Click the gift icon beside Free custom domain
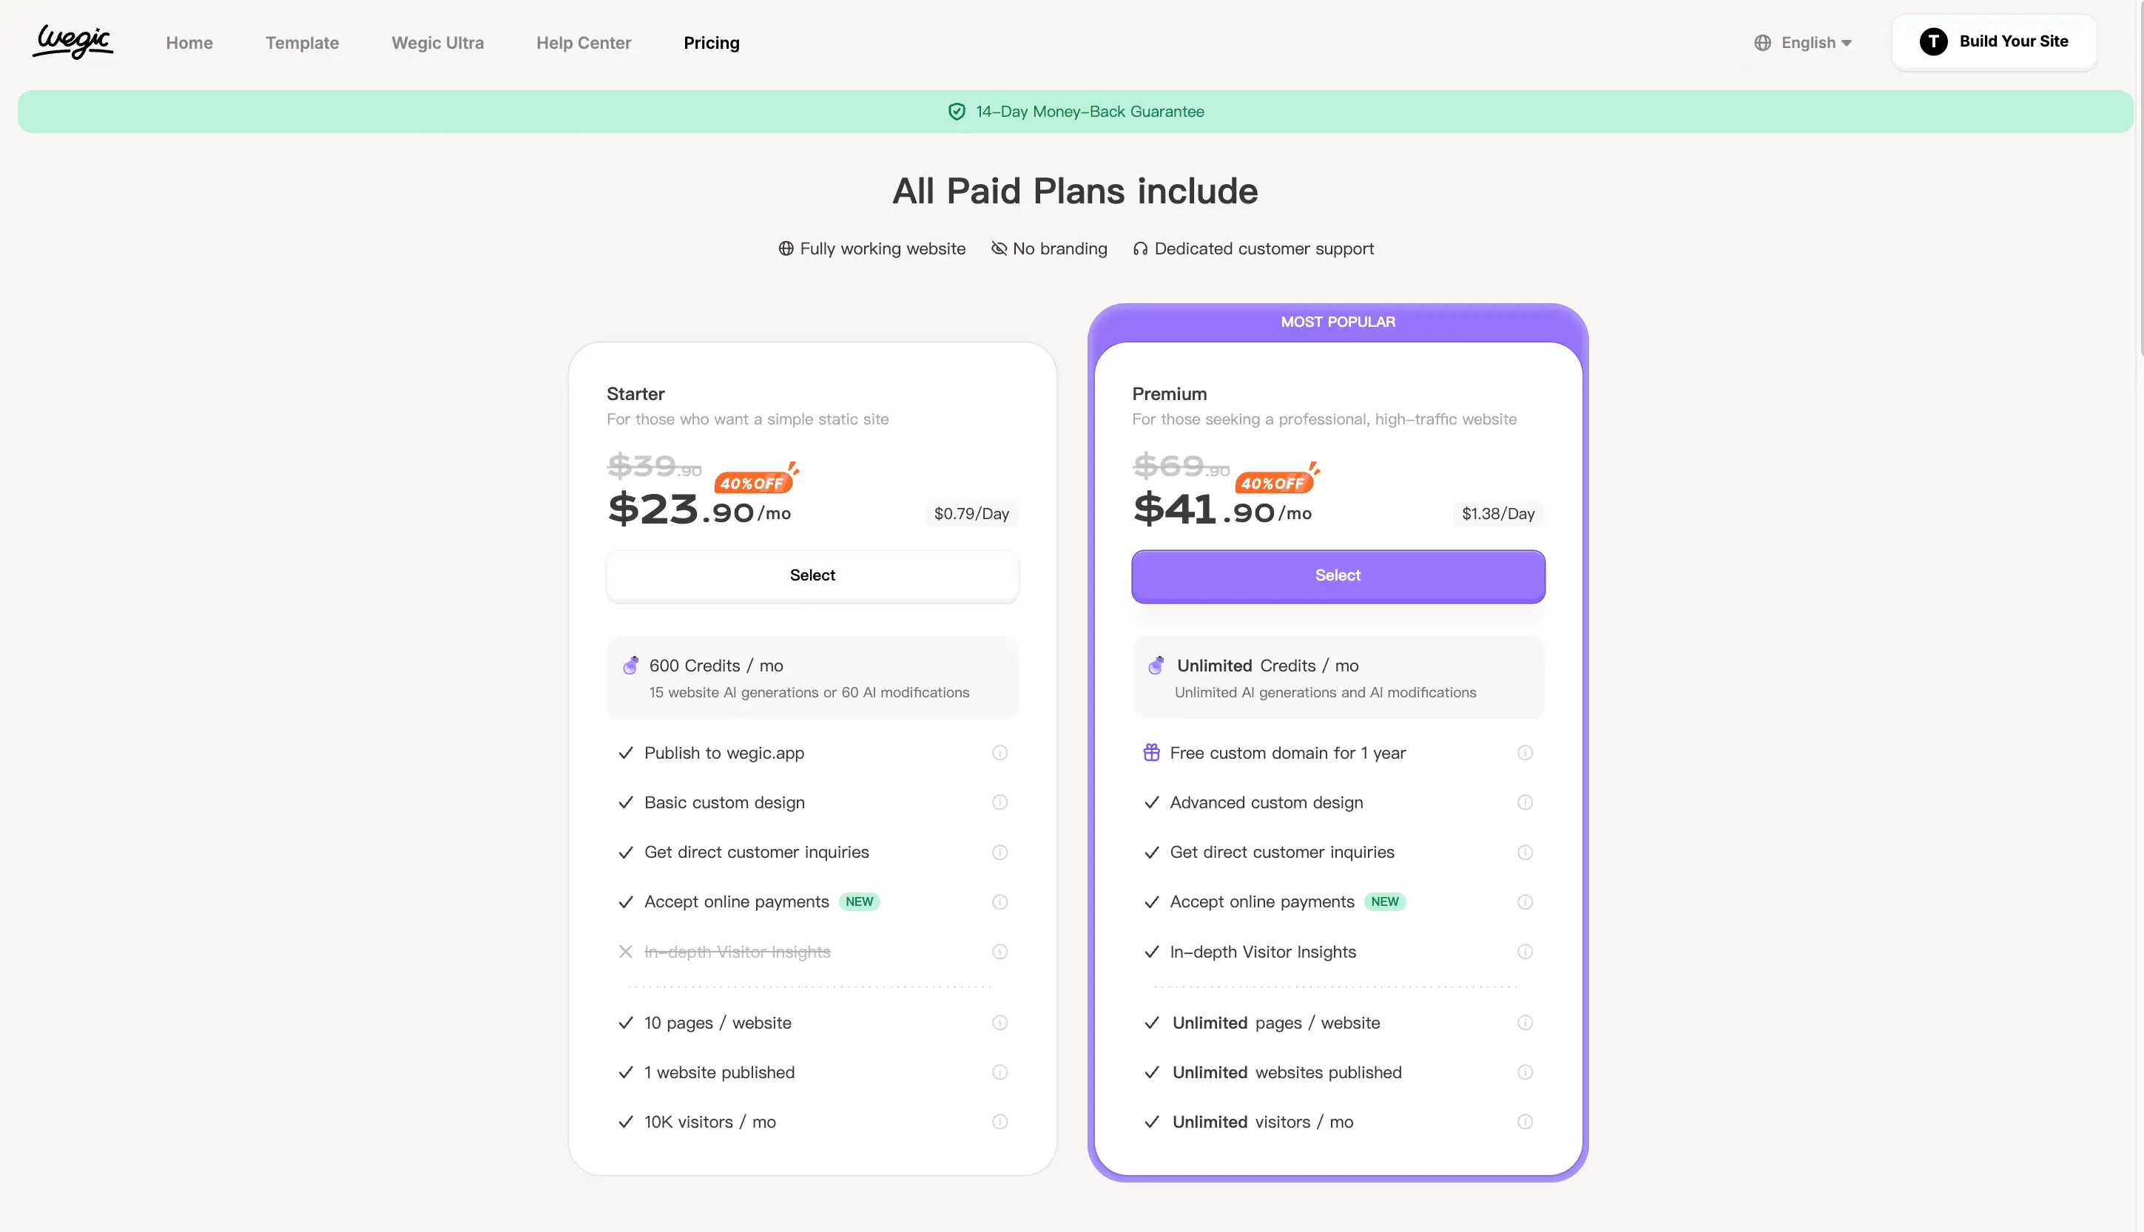The width and height of the screenshot is (2144, 1232). 1151,753
